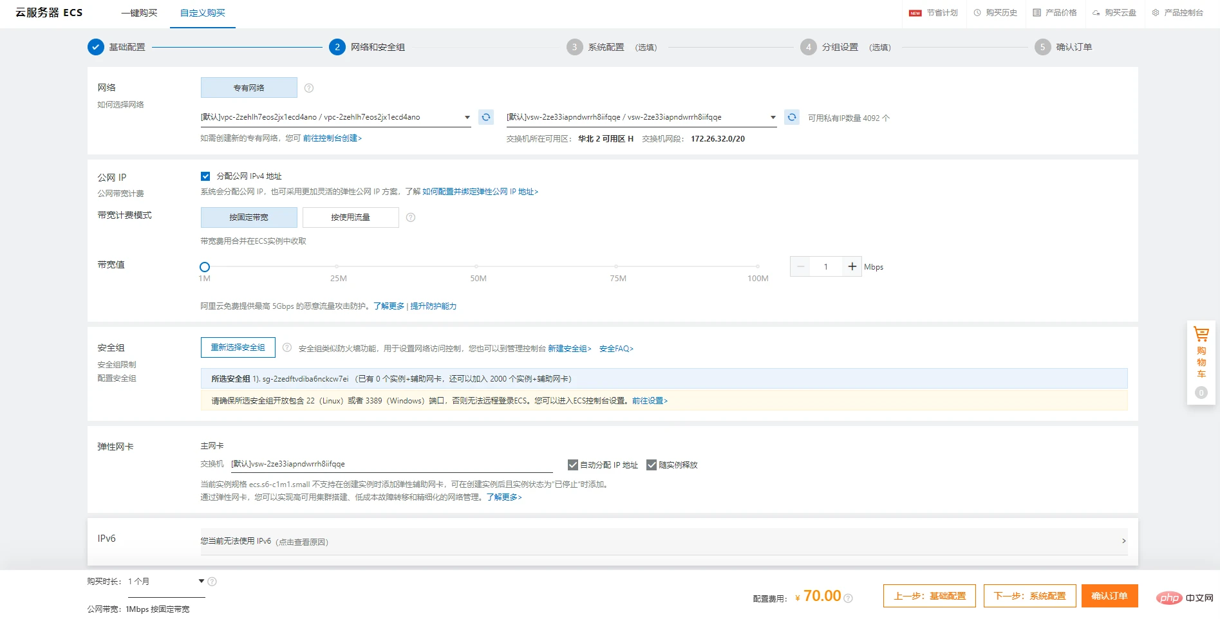Uncheck 分配公网 IPv4 地址 checkbox
The image size is (1220, 619).
coord(205,176)
